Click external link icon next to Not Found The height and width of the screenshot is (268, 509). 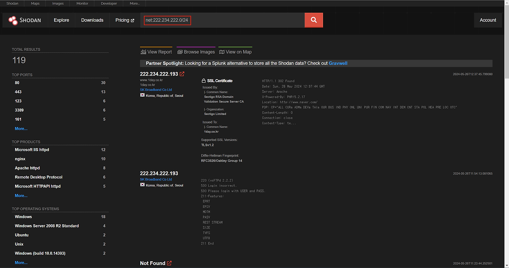point(169,263)
